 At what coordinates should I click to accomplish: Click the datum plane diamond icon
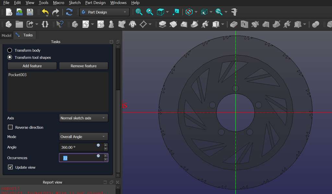[x=143, y=24]
